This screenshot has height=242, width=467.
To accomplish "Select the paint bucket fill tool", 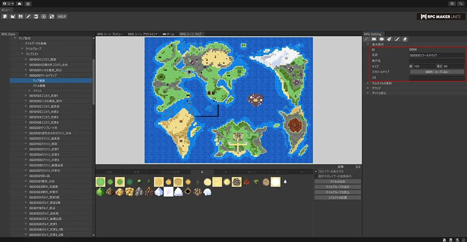I will point(390,39).
